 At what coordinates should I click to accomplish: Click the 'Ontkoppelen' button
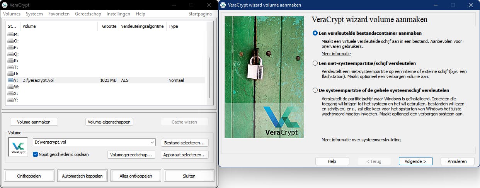[x=29, y=176]
